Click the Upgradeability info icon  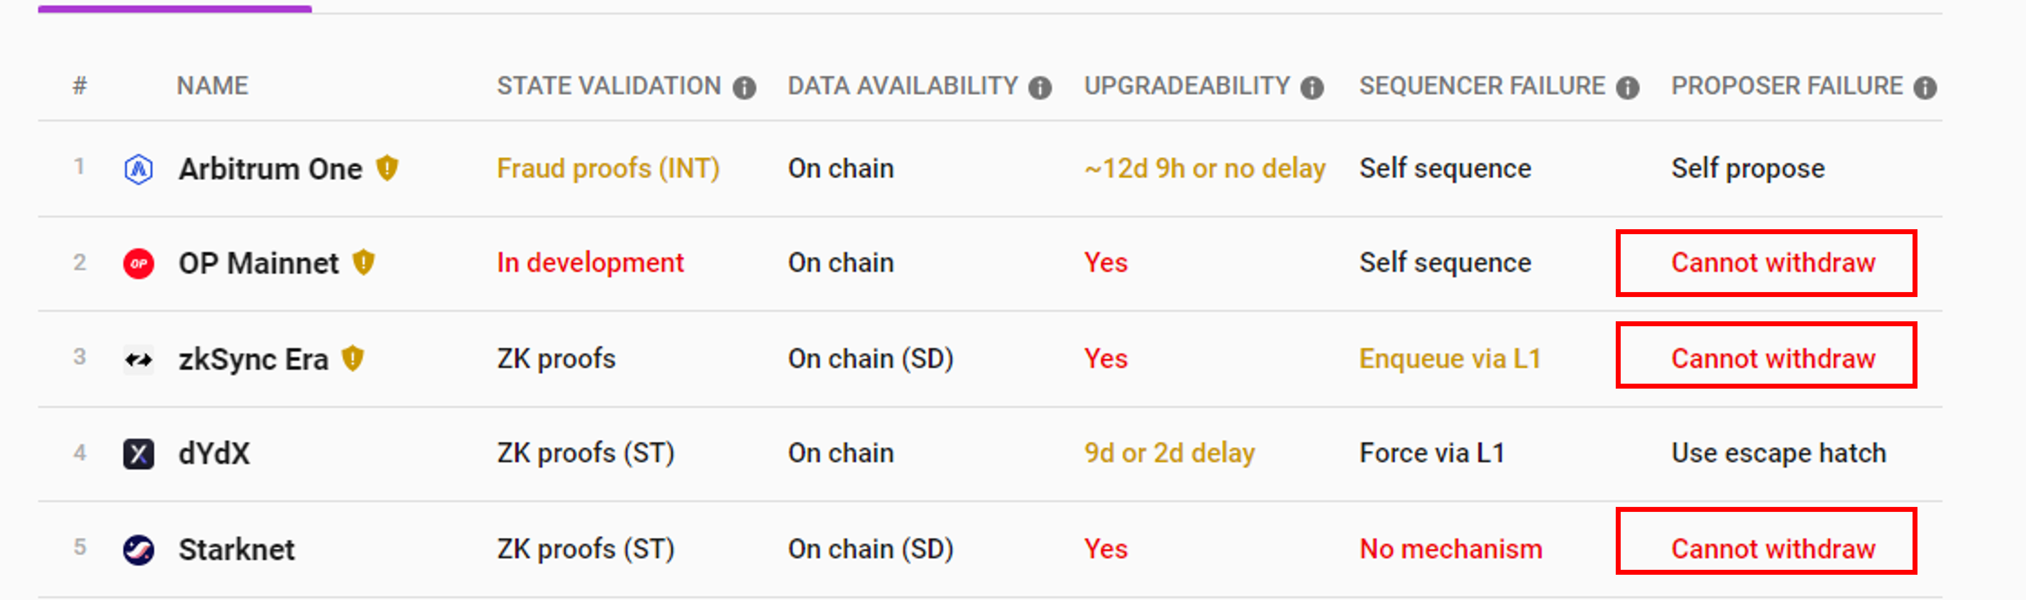[1312, 87]
